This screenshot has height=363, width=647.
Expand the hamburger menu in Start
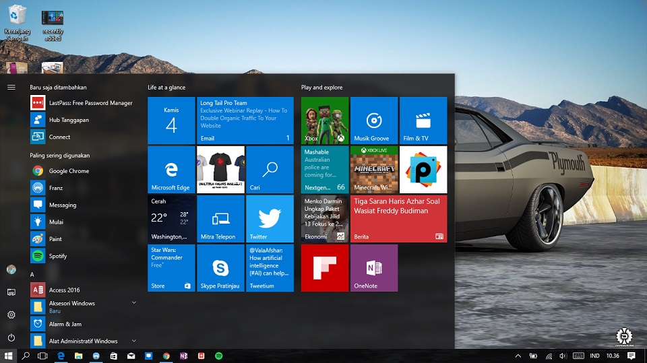11,87
